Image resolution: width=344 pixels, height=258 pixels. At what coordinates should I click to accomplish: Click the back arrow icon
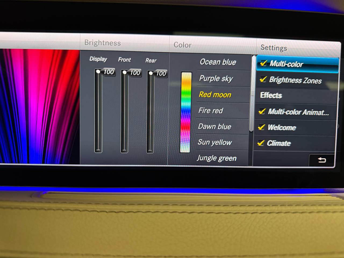[x=322, y=160]
